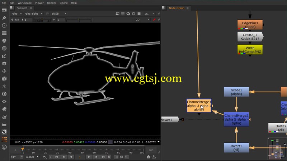Select the Viewer1 tab
287x161 pixels.
click(x=22, y=8)
